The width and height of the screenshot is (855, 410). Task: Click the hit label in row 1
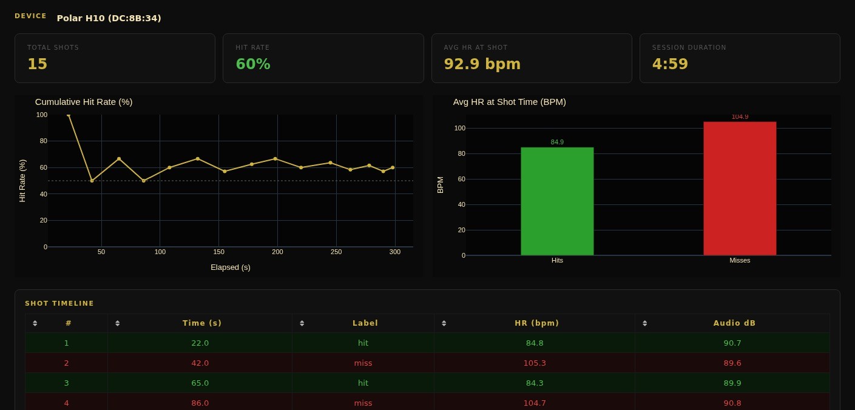point(363,343)
